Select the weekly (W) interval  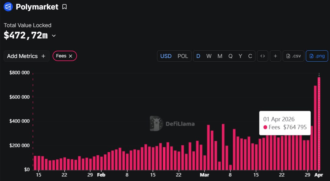click(209, 56)
